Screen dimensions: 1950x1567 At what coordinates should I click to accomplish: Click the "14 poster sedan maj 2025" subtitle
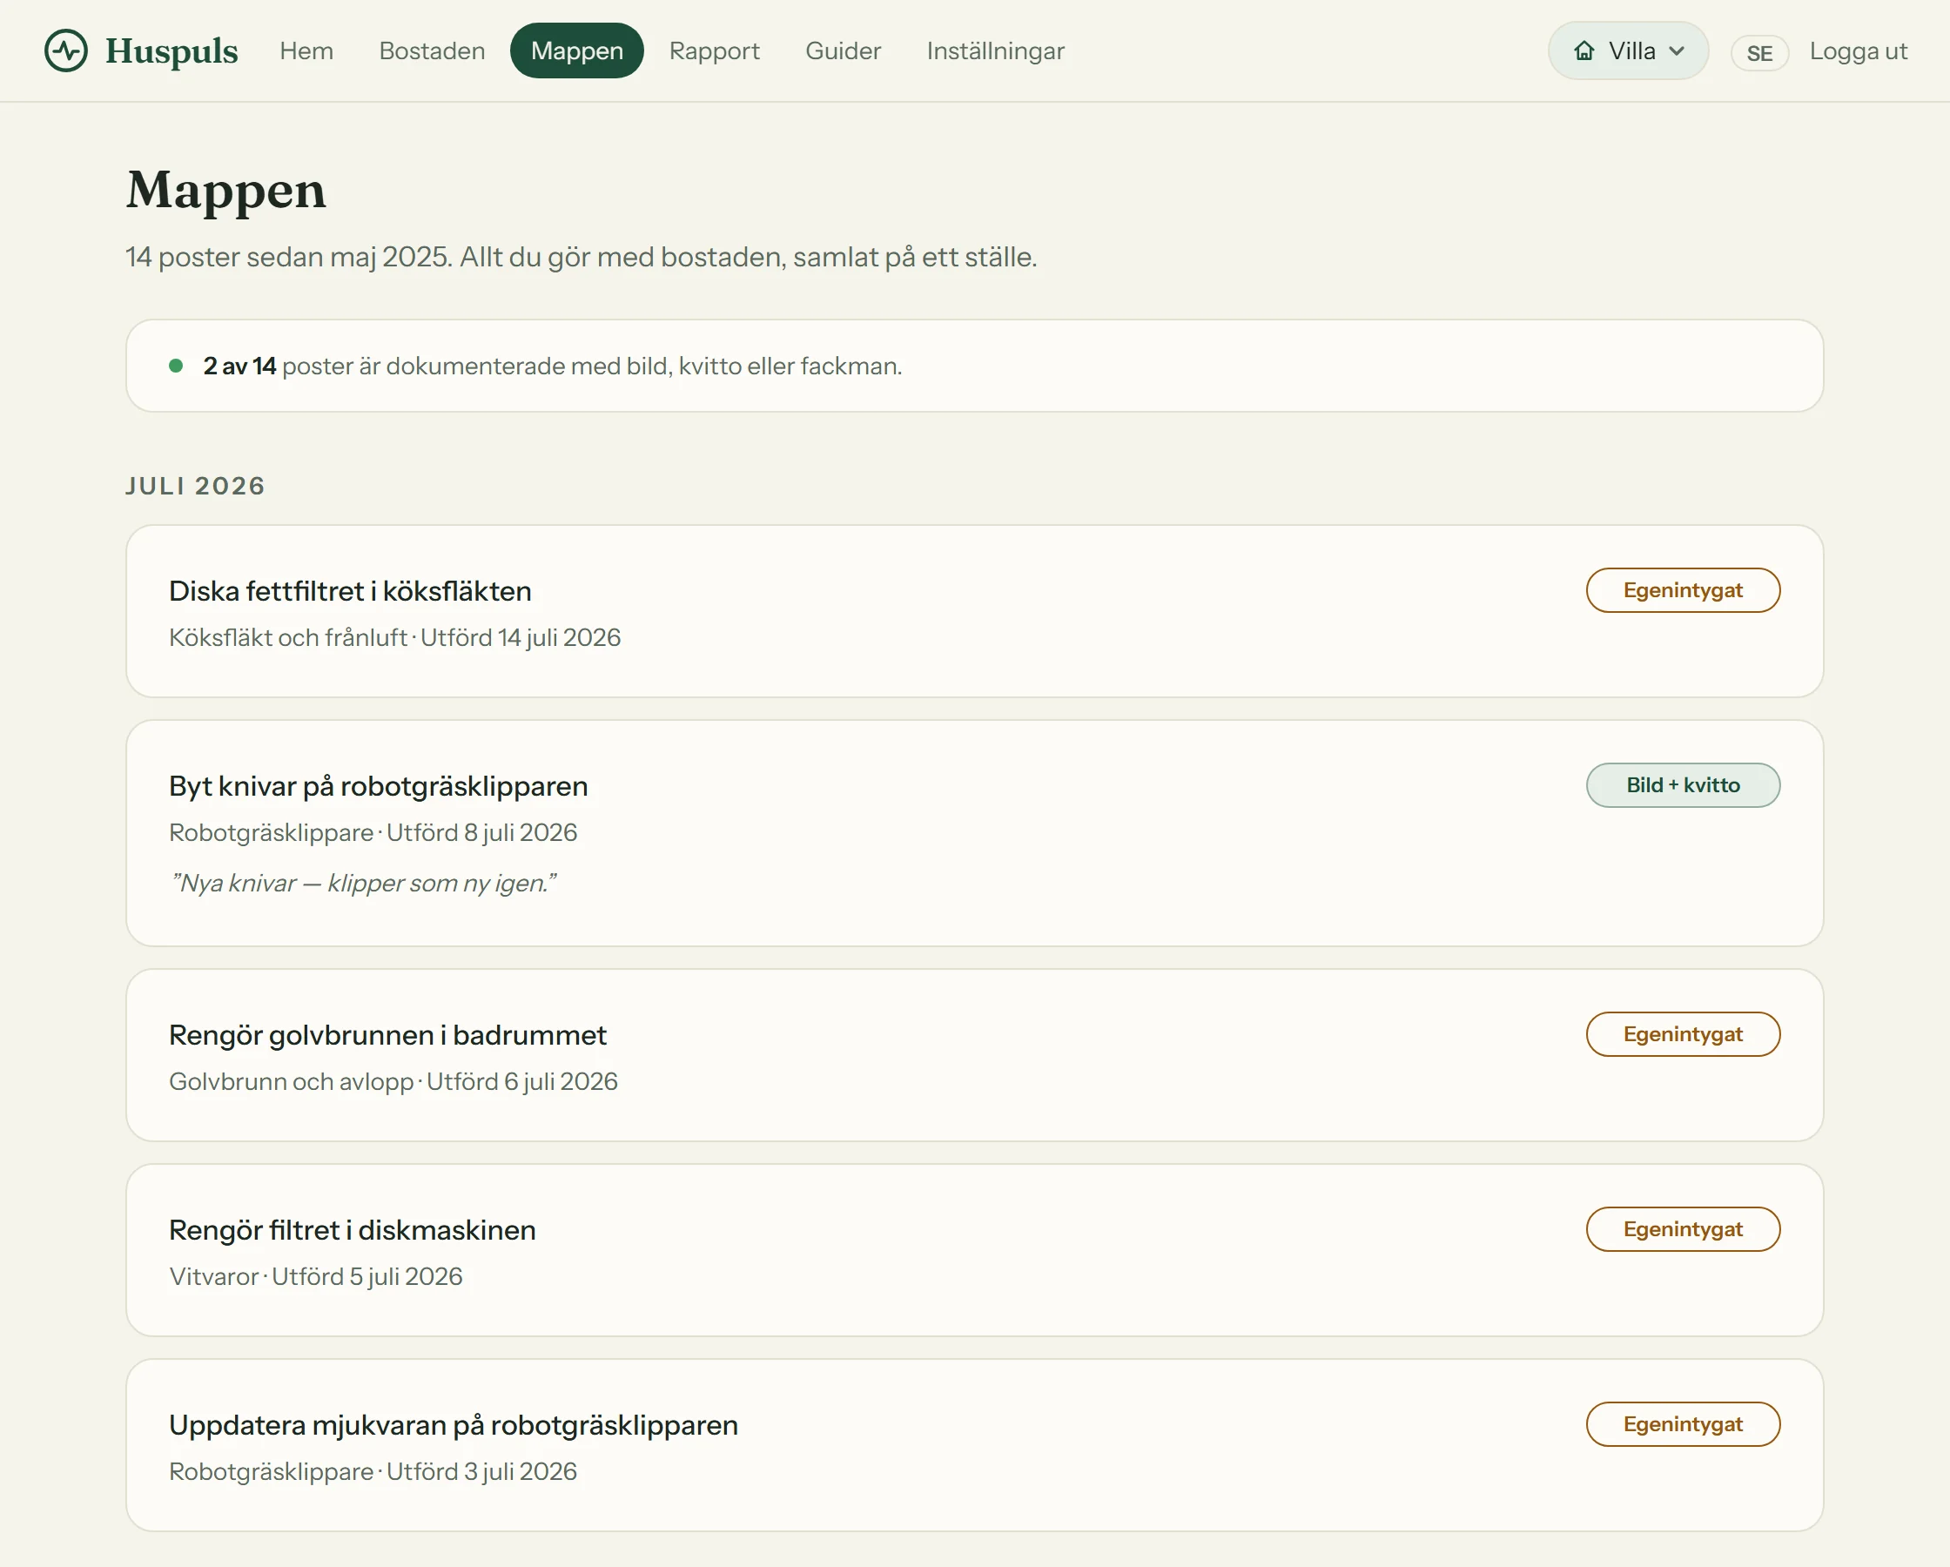point(582,257)
